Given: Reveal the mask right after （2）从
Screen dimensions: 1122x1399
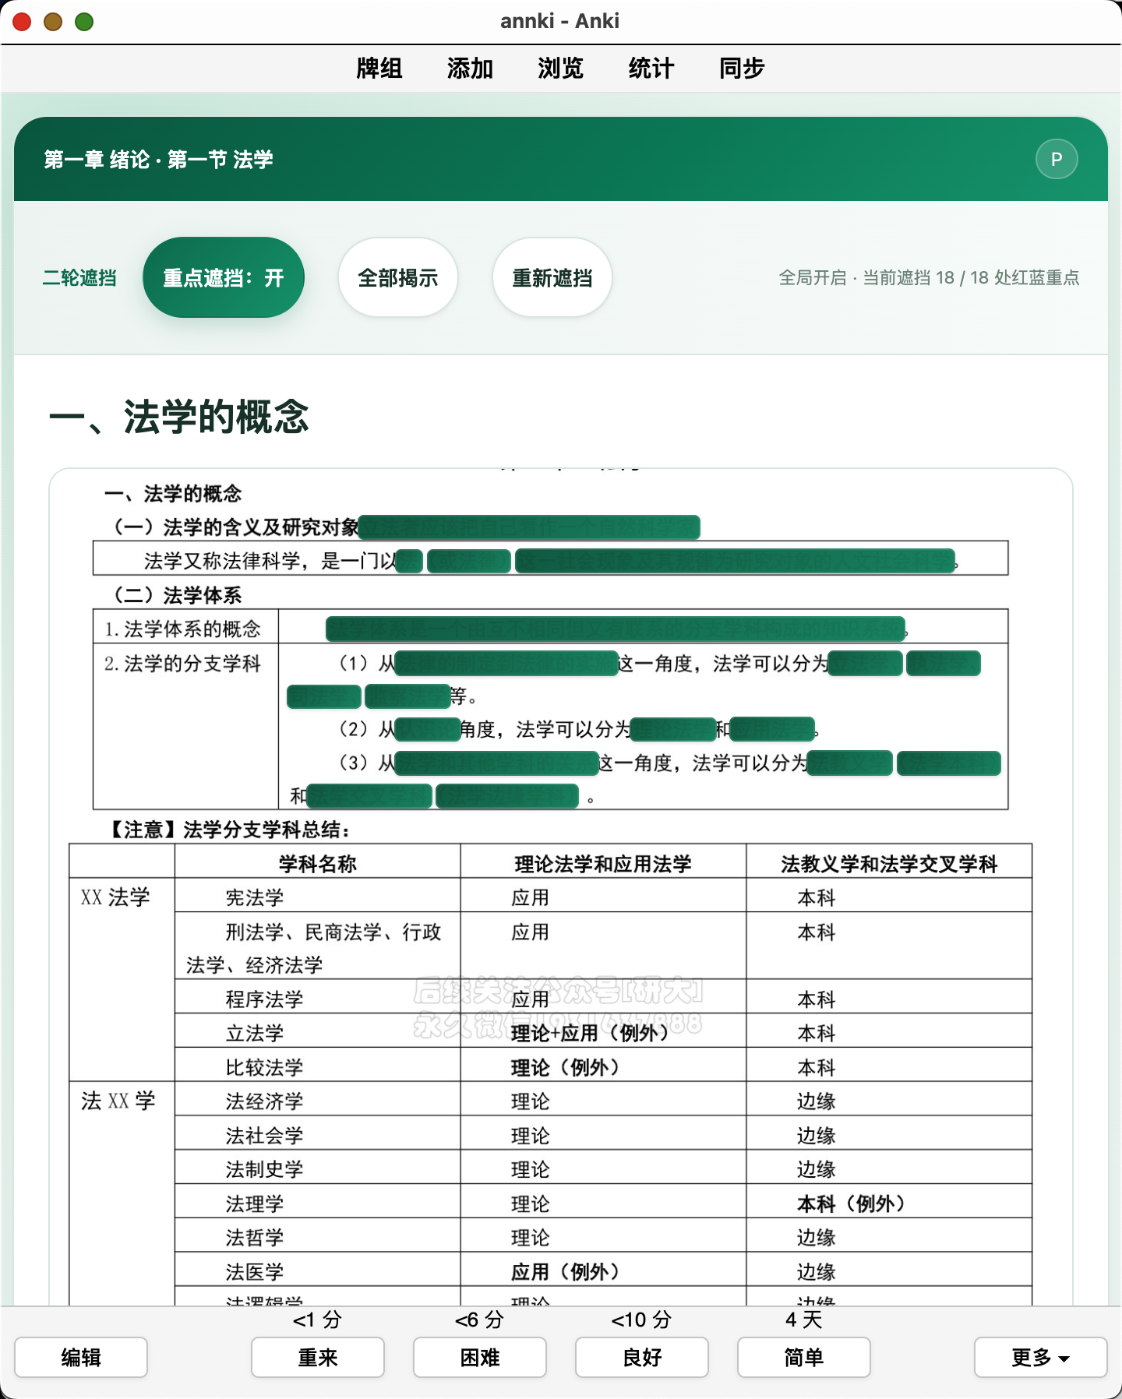Looking at the screenshot, I should click(x=428, y=729).
